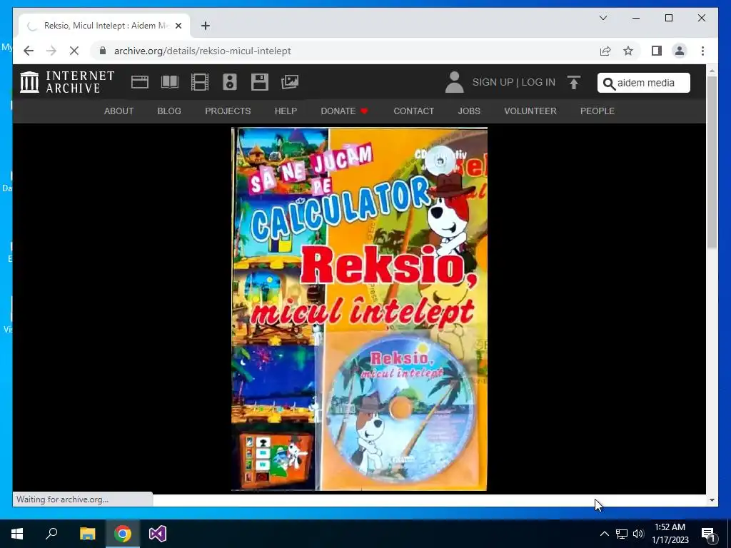Open the CONTACT menu item
Viewport: 731px width, 548px height.
coord(414,111)
